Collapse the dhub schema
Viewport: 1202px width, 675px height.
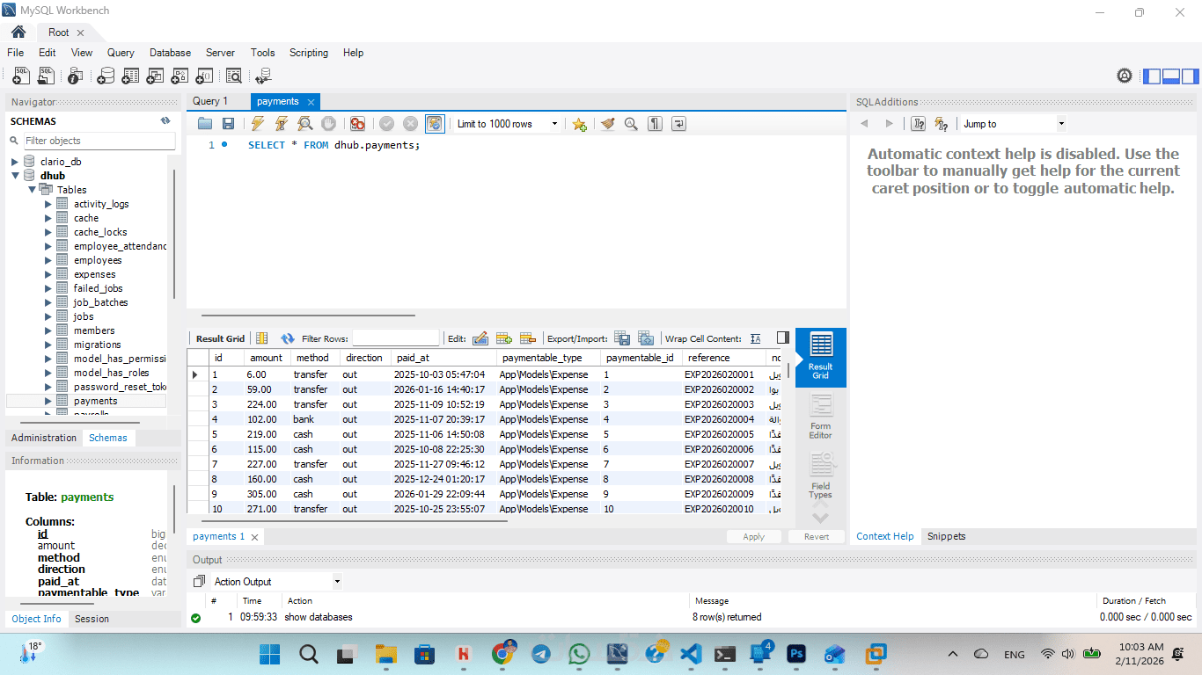(15, 176)
